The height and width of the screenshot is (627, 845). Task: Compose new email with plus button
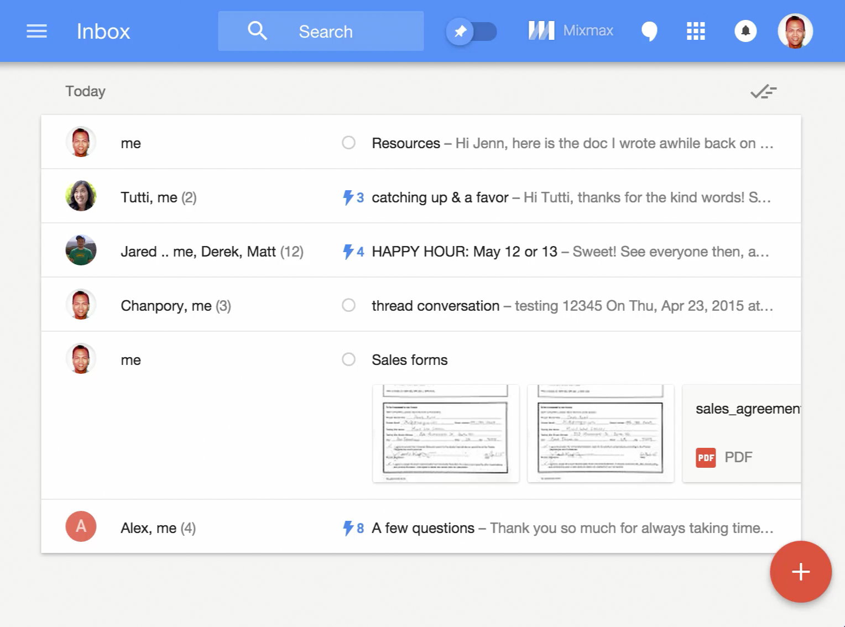click(x=801, y=572)
